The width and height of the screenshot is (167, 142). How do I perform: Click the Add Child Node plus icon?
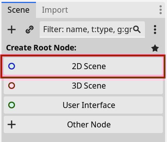pyautogui.click(x=12, y=30)
